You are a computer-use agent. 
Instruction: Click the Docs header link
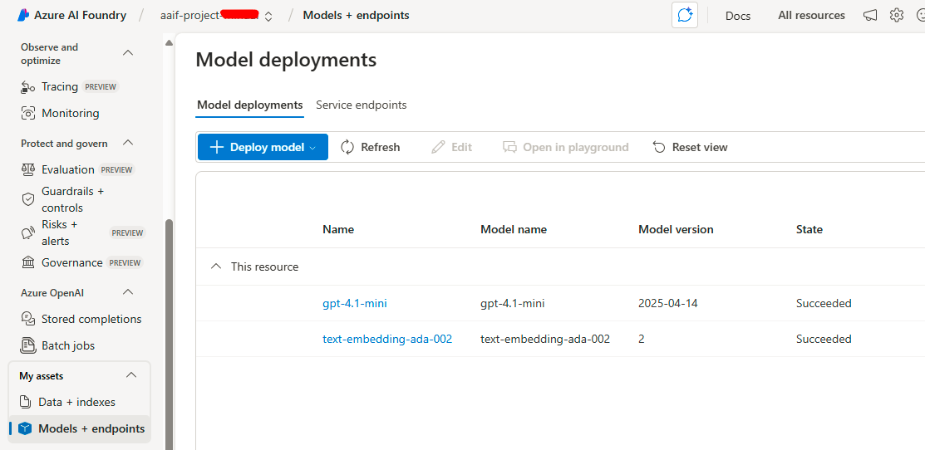[738, 16]
